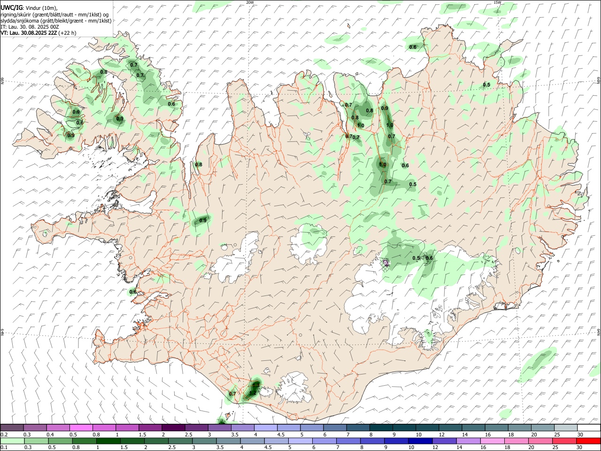The height and width of the screenshot is (451, 601).
Task: Click the pale gray top-row swatch for 25
Action: click(565, 428)
